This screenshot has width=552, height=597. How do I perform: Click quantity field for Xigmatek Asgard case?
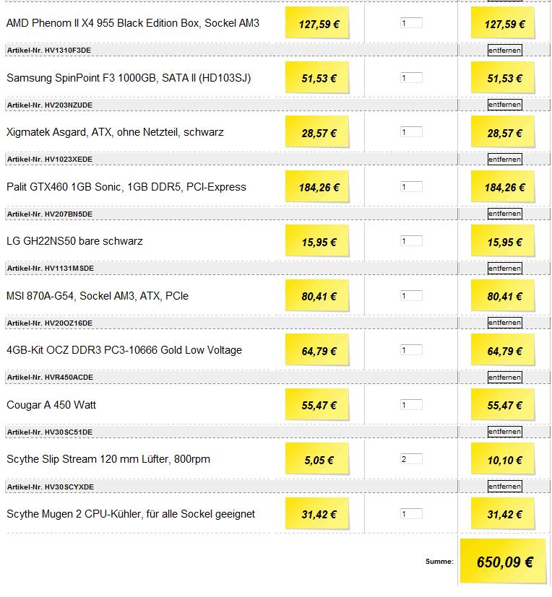(x=411, y=132)
